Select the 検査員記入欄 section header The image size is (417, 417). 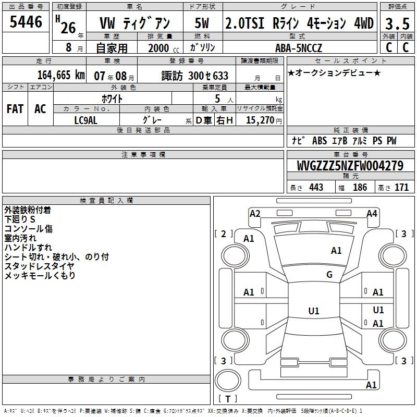click(106, 201)
